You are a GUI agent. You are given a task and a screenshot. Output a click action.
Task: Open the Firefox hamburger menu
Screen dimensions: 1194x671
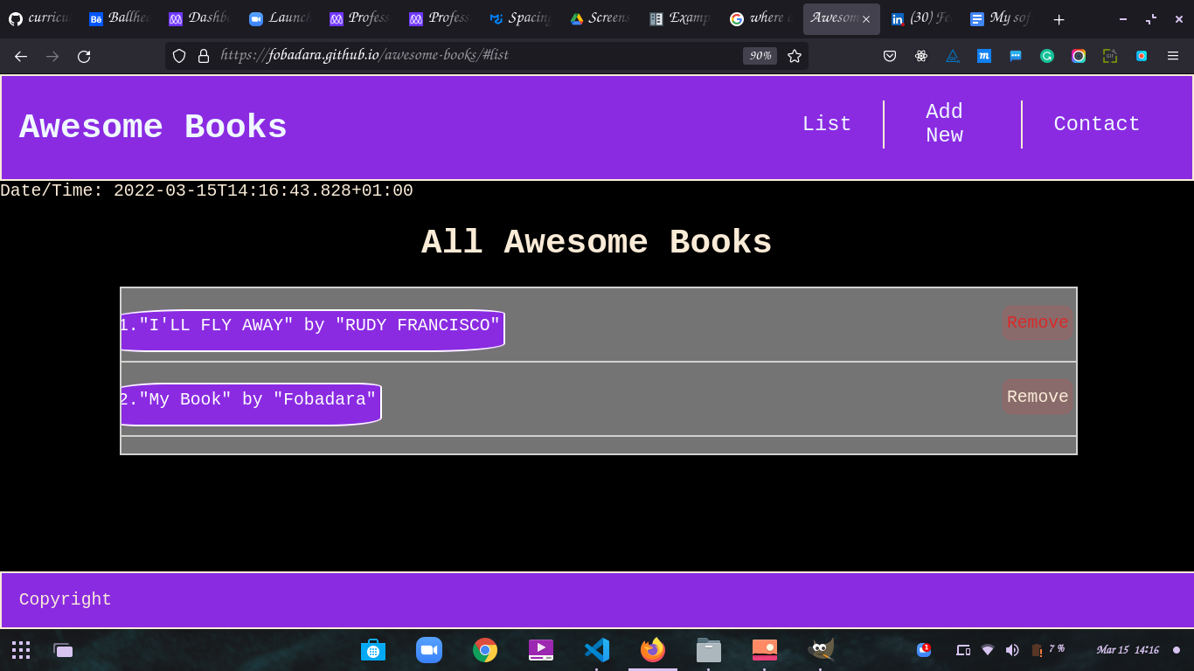[1173, 56]
